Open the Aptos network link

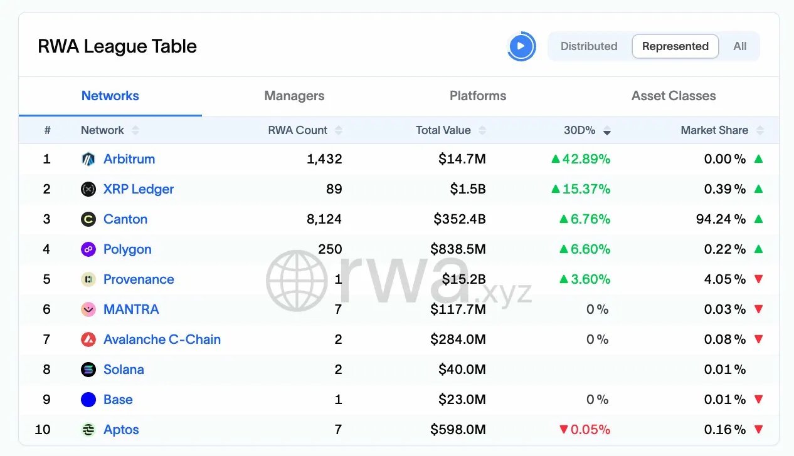121,430
